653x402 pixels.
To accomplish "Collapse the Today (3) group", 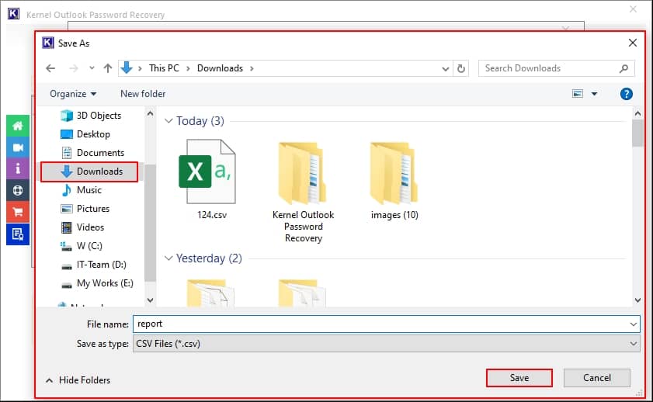I will pyautogui.click(x=168, y=121).
